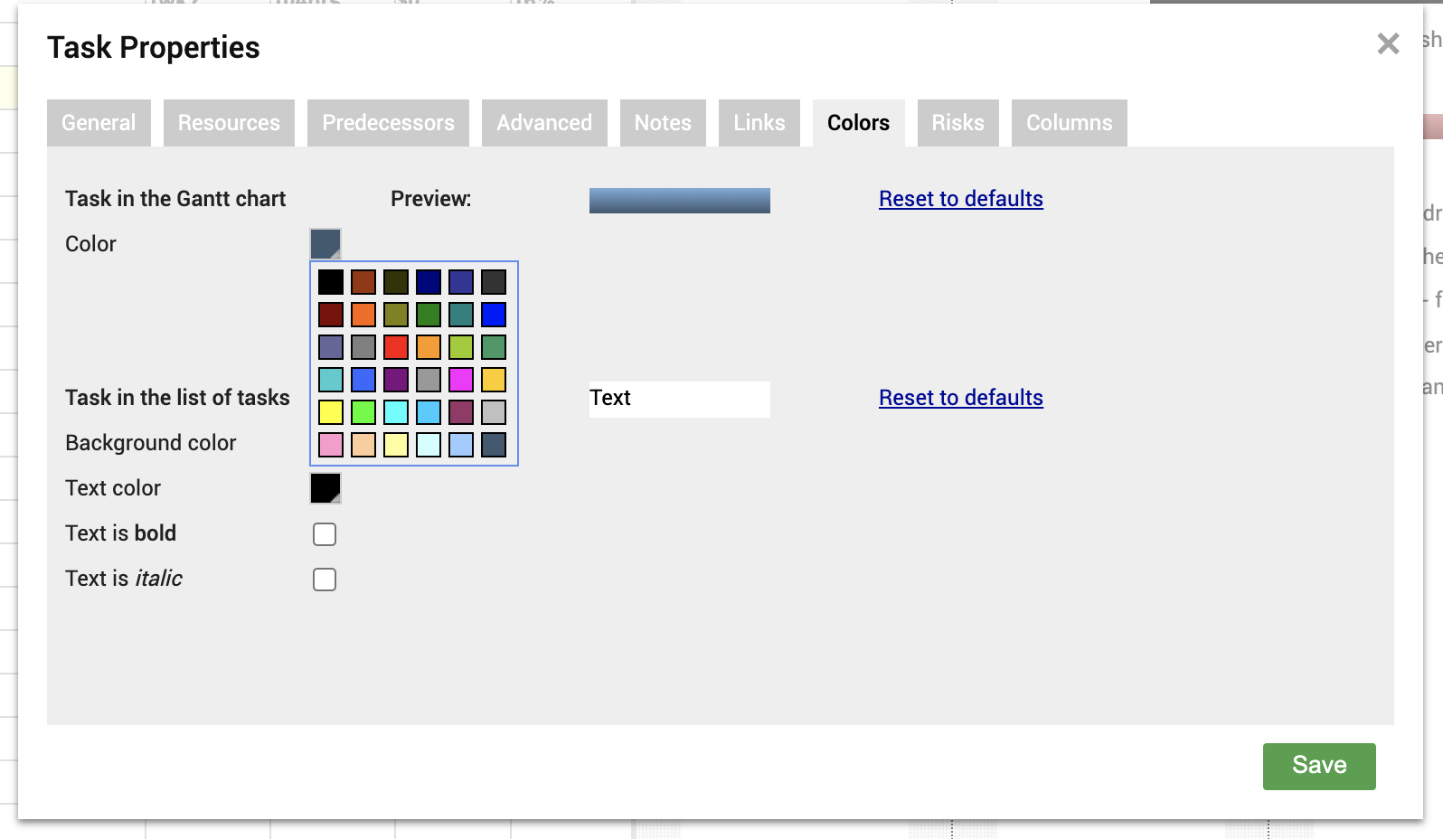The width and height of the screenshot is (1443, 839).
Task: Choose the lime green swatch
Action: click(363, 412)
